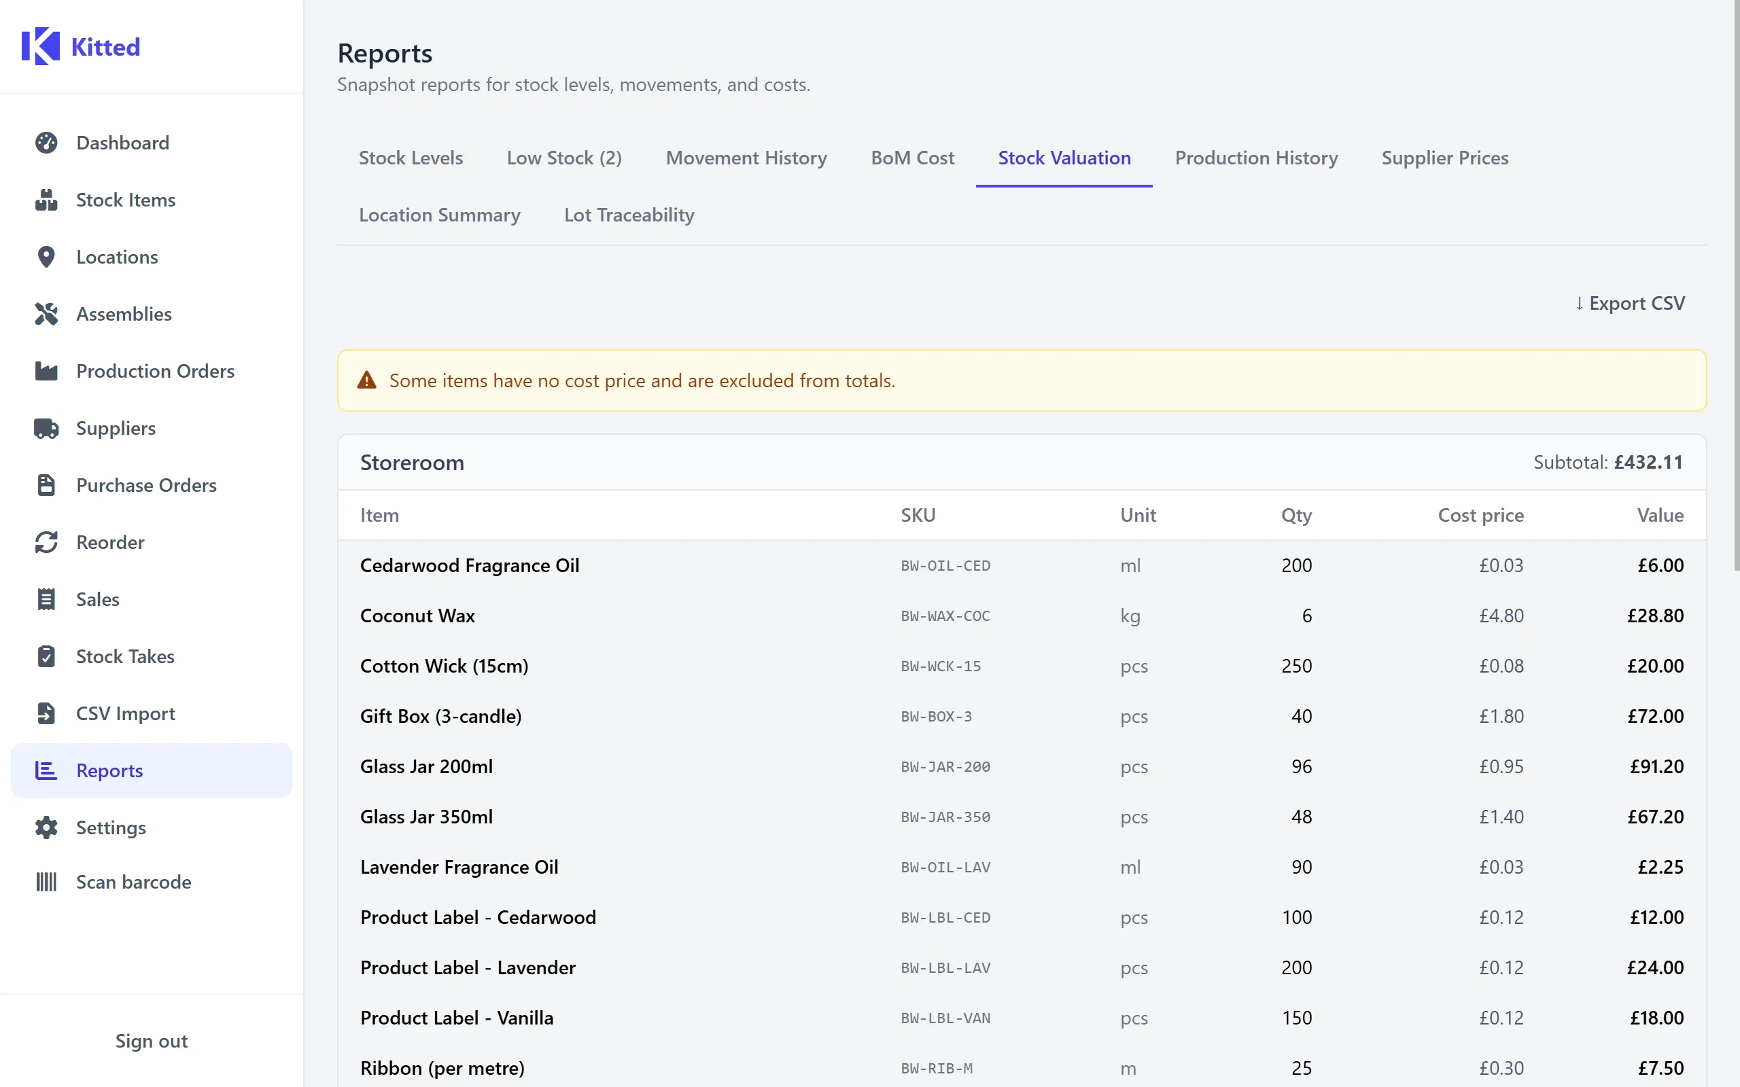The width and height of the screenshot is (1740, 1087).
Task: Click the Stock Takes clipboard icon
Action: tap(46, 656)
